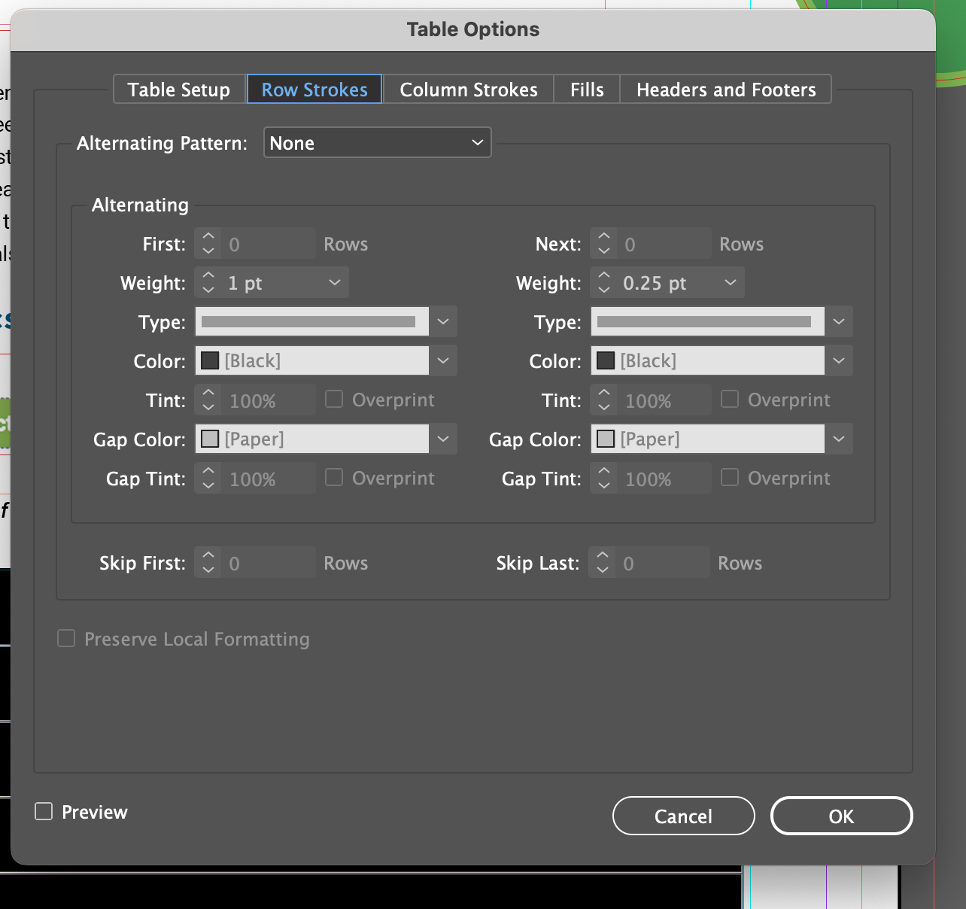Toggle Preserve Local Formatting checkbox
The height and width of the screenshot is (909, 966).
pyautogui.click(x=67, y=639)
